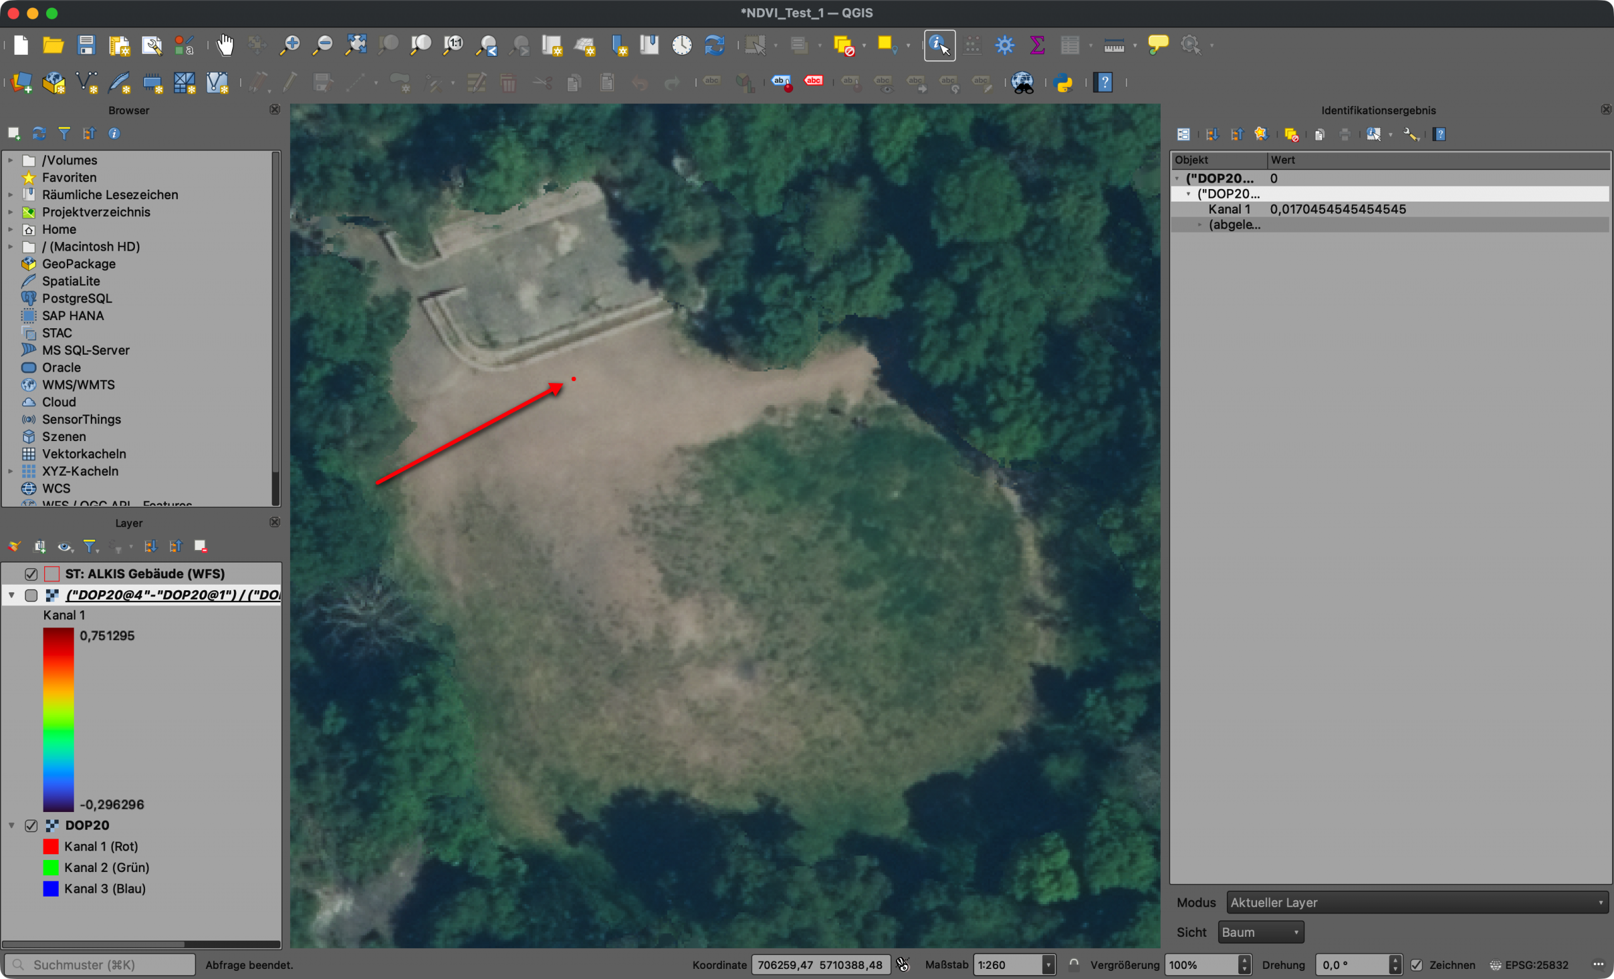The image size is (1614, 979).
Task: Click the Suchmuster search field
Action: point(100,965)
